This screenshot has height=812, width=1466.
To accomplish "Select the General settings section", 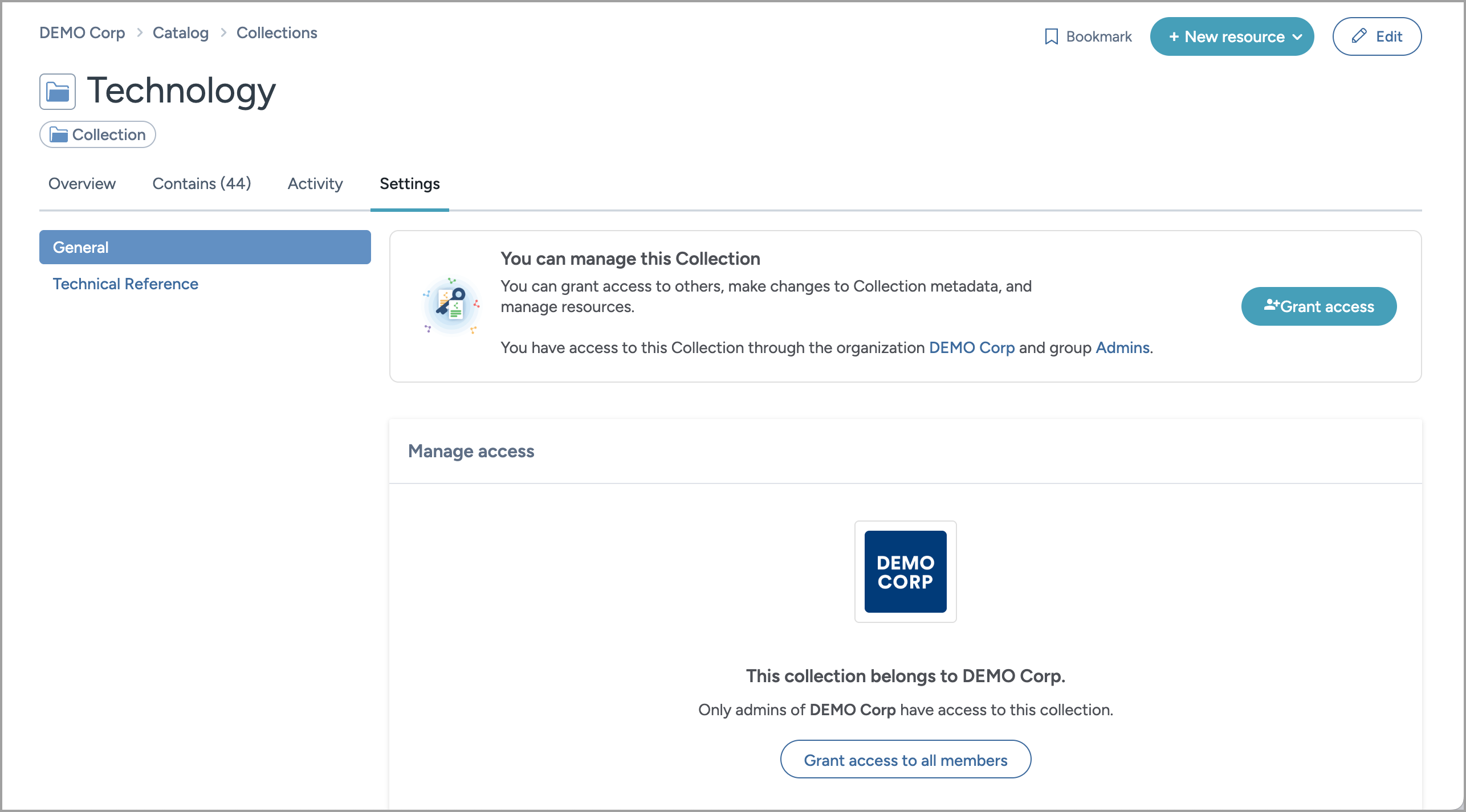I will pos(80,247).
